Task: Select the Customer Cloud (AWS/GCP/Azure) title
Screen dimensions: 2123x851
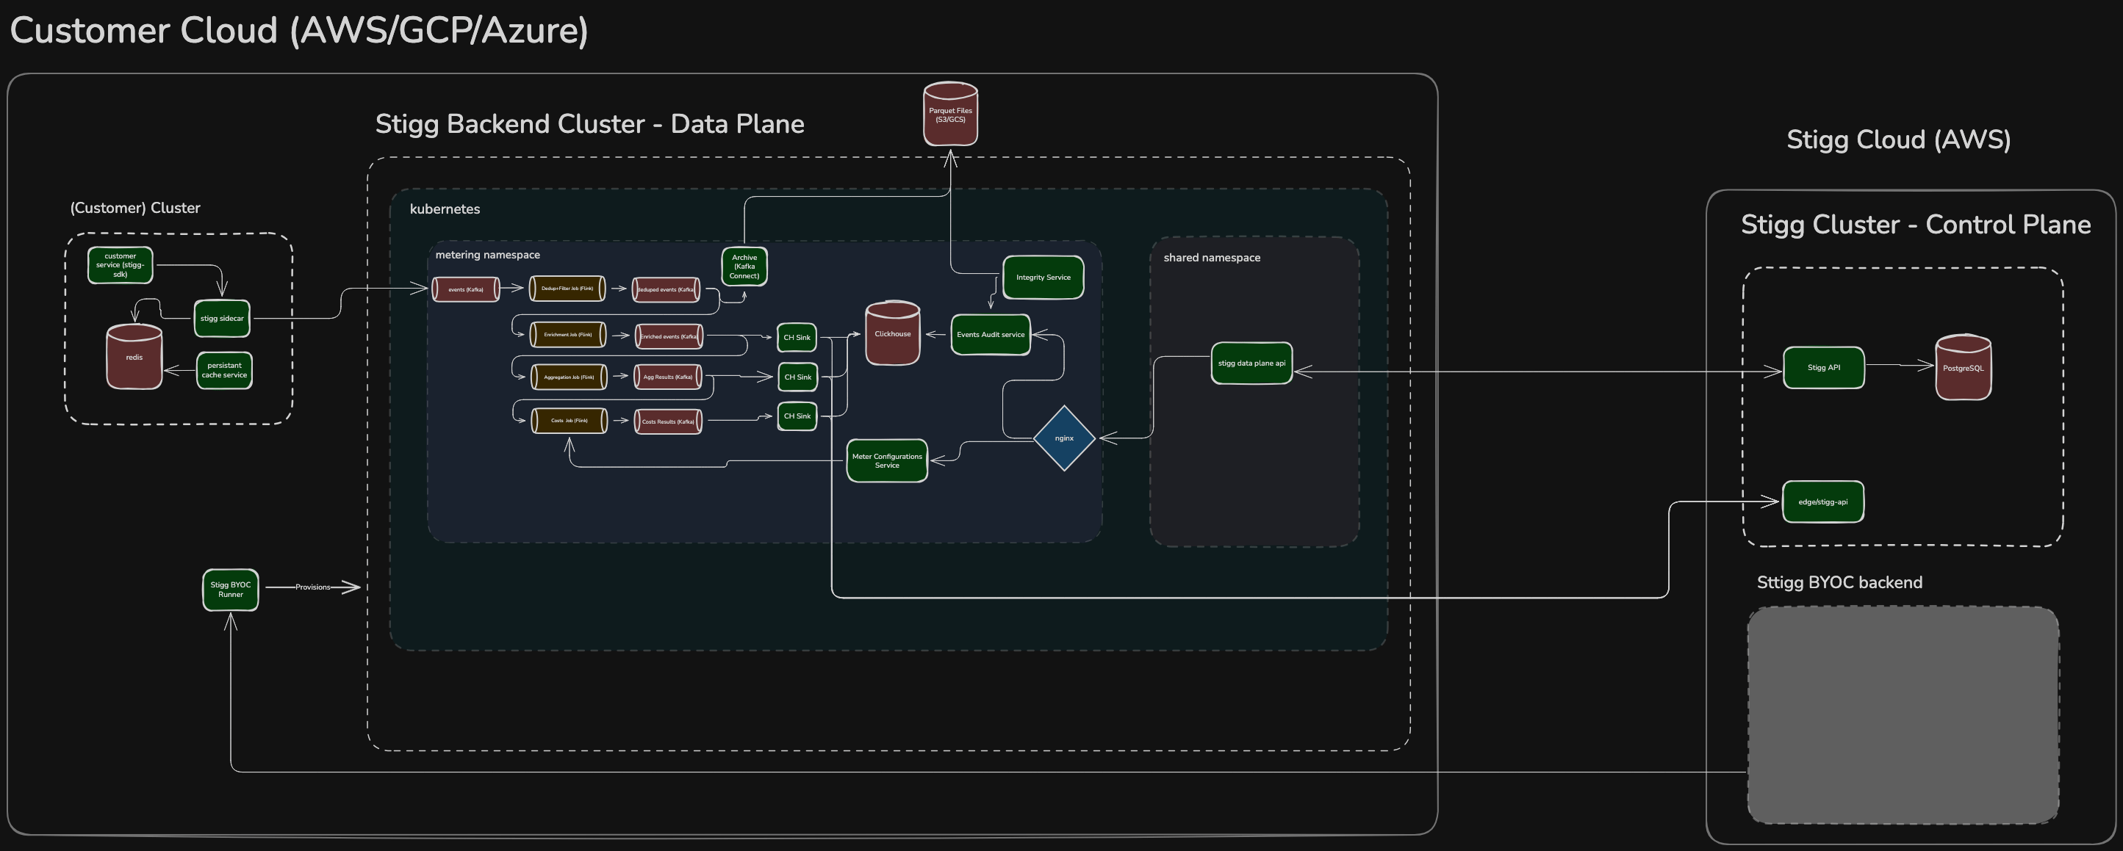Action: (x=299, y=31)
